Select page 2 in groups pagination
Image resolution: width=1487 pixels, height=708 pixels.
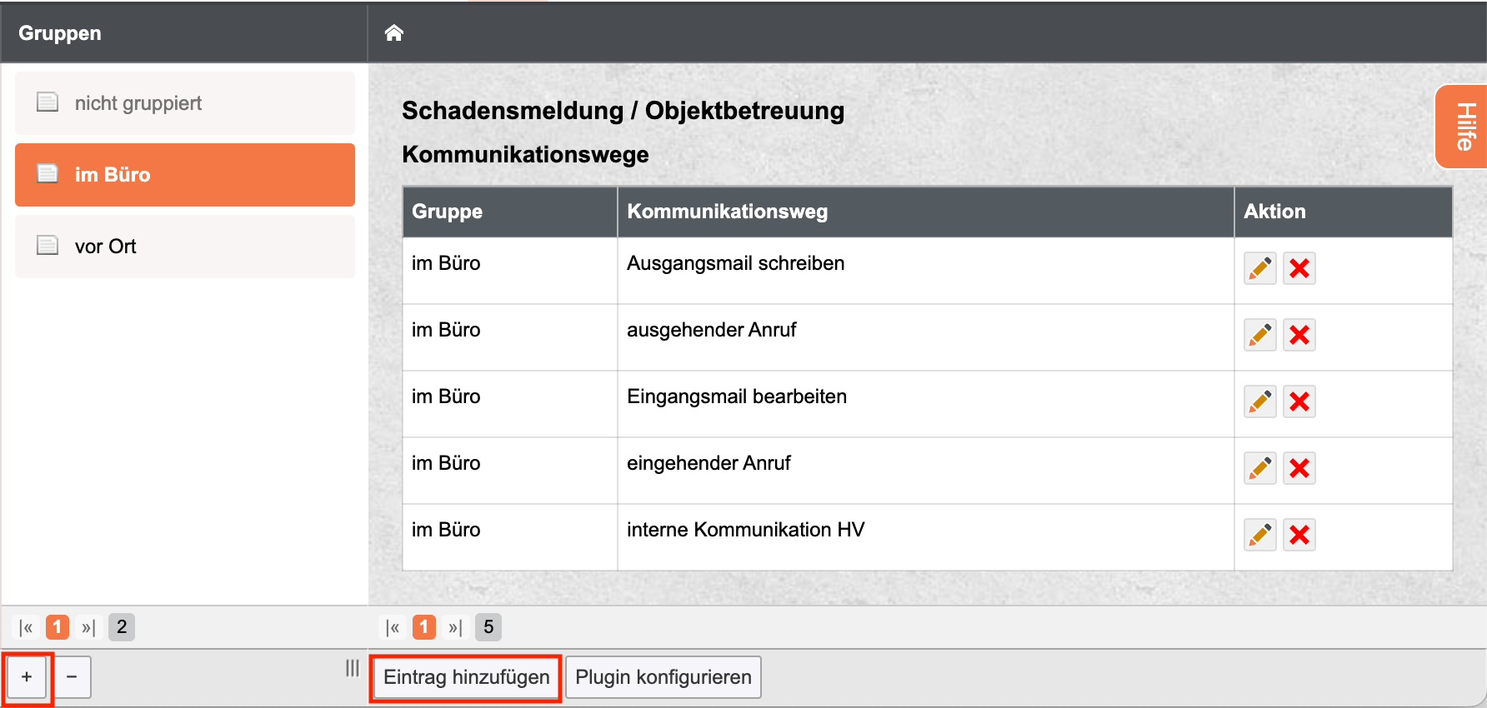(122, 627)
